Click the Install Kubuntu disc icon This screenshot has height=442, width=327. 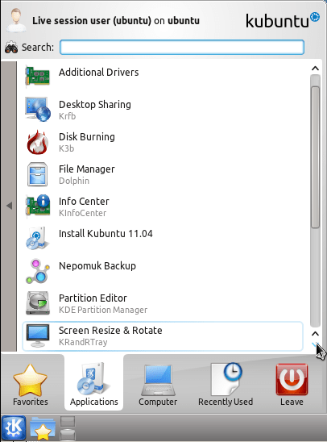pos(38,239)
